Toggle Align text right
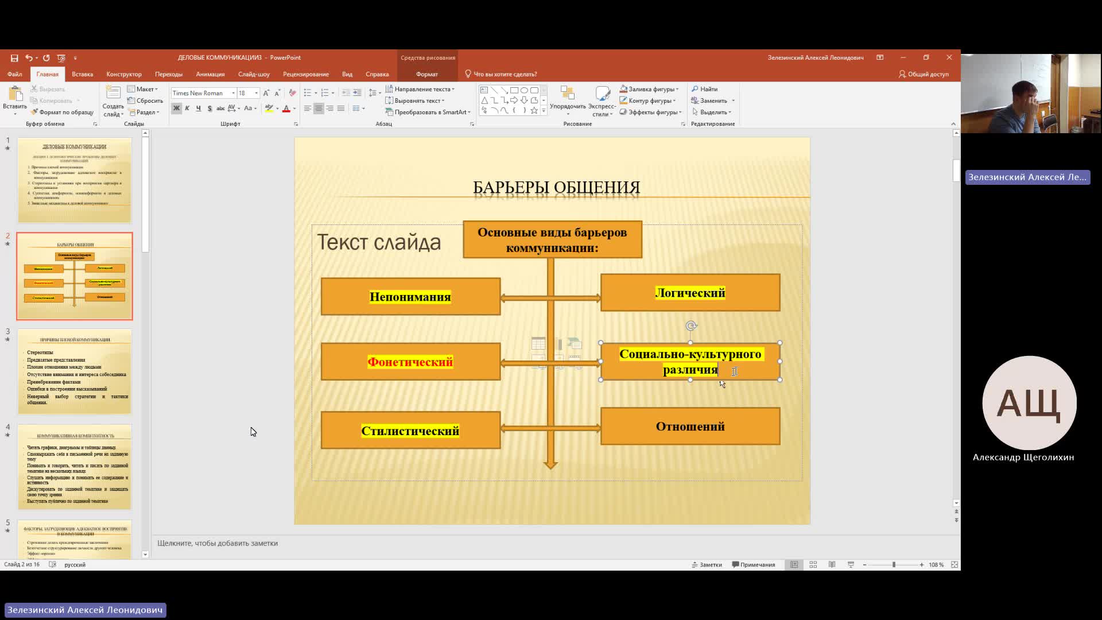1102x620 pixels. click(330, 108)
